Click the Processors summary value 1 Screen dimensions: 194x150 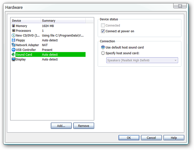(43, 31)
